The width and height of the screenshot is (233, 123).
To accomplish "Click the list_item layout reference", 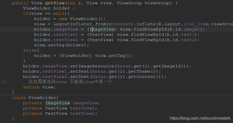I will [x=196, y=24].
